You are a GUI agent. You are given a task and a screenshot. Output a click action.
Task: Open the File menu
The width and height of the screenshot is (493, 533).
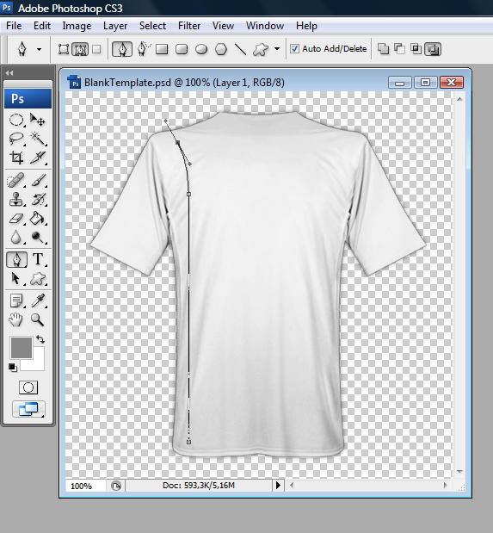point(14,26)
